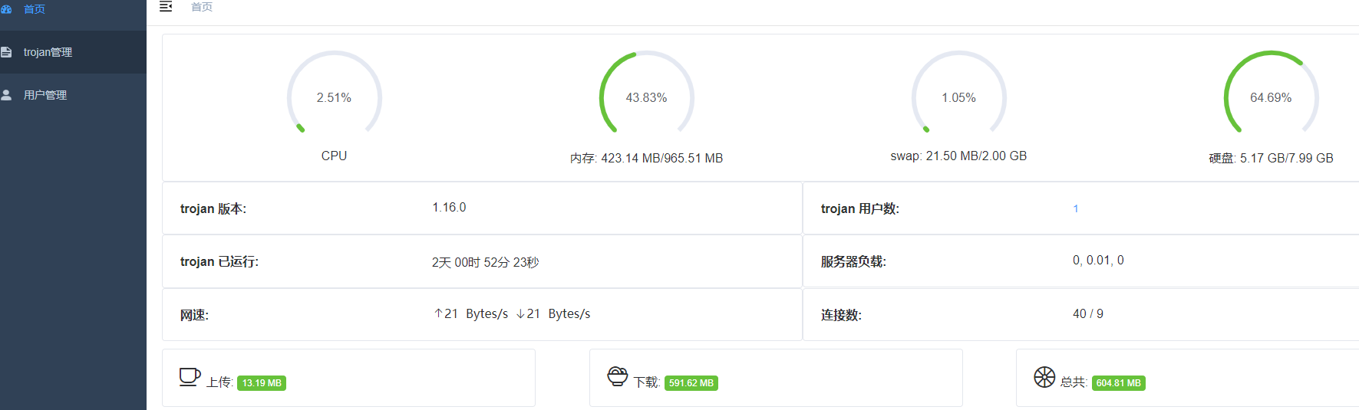Click the disk 64.69% progress ring

coord(1271,97)
